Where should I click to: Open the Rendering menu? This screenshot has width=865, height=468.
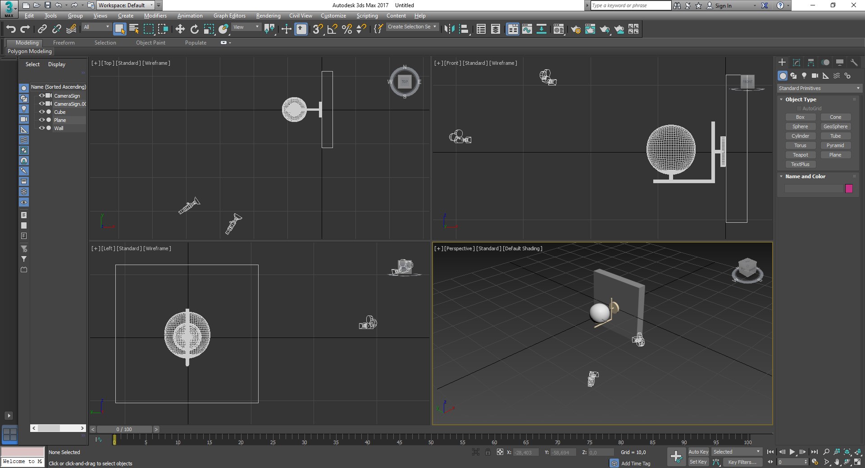tap(268, 16)
